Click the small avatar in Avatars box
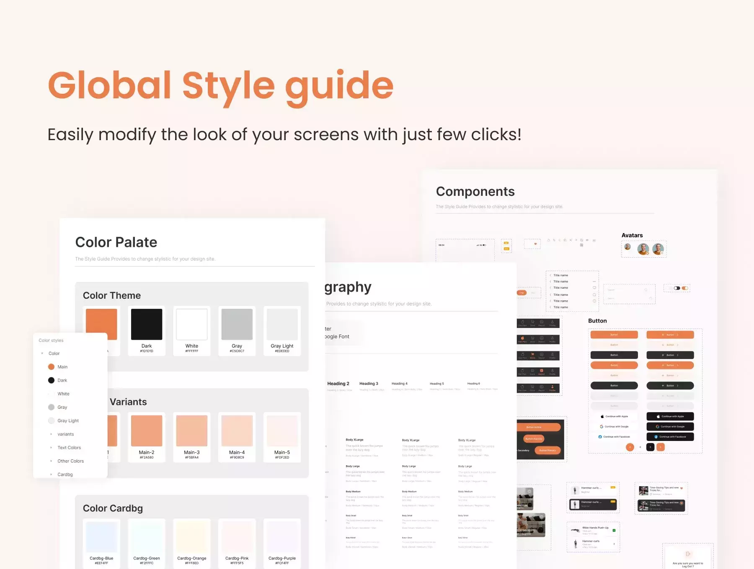The height and width of the screenshot is (569, 754). click(x=627, y=247)
